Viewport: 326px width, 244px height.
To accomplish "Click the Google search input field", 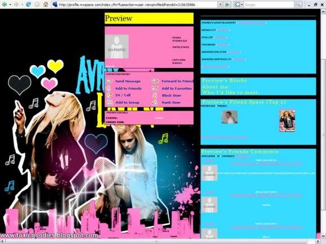I will [x=269, y=4].
